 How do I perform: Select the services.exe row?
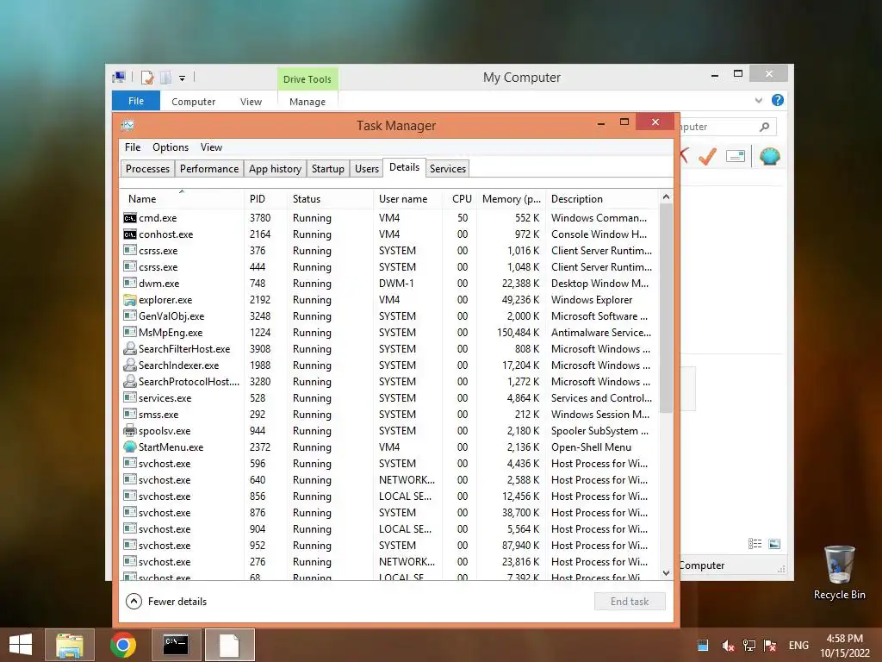tap(388, 398)
